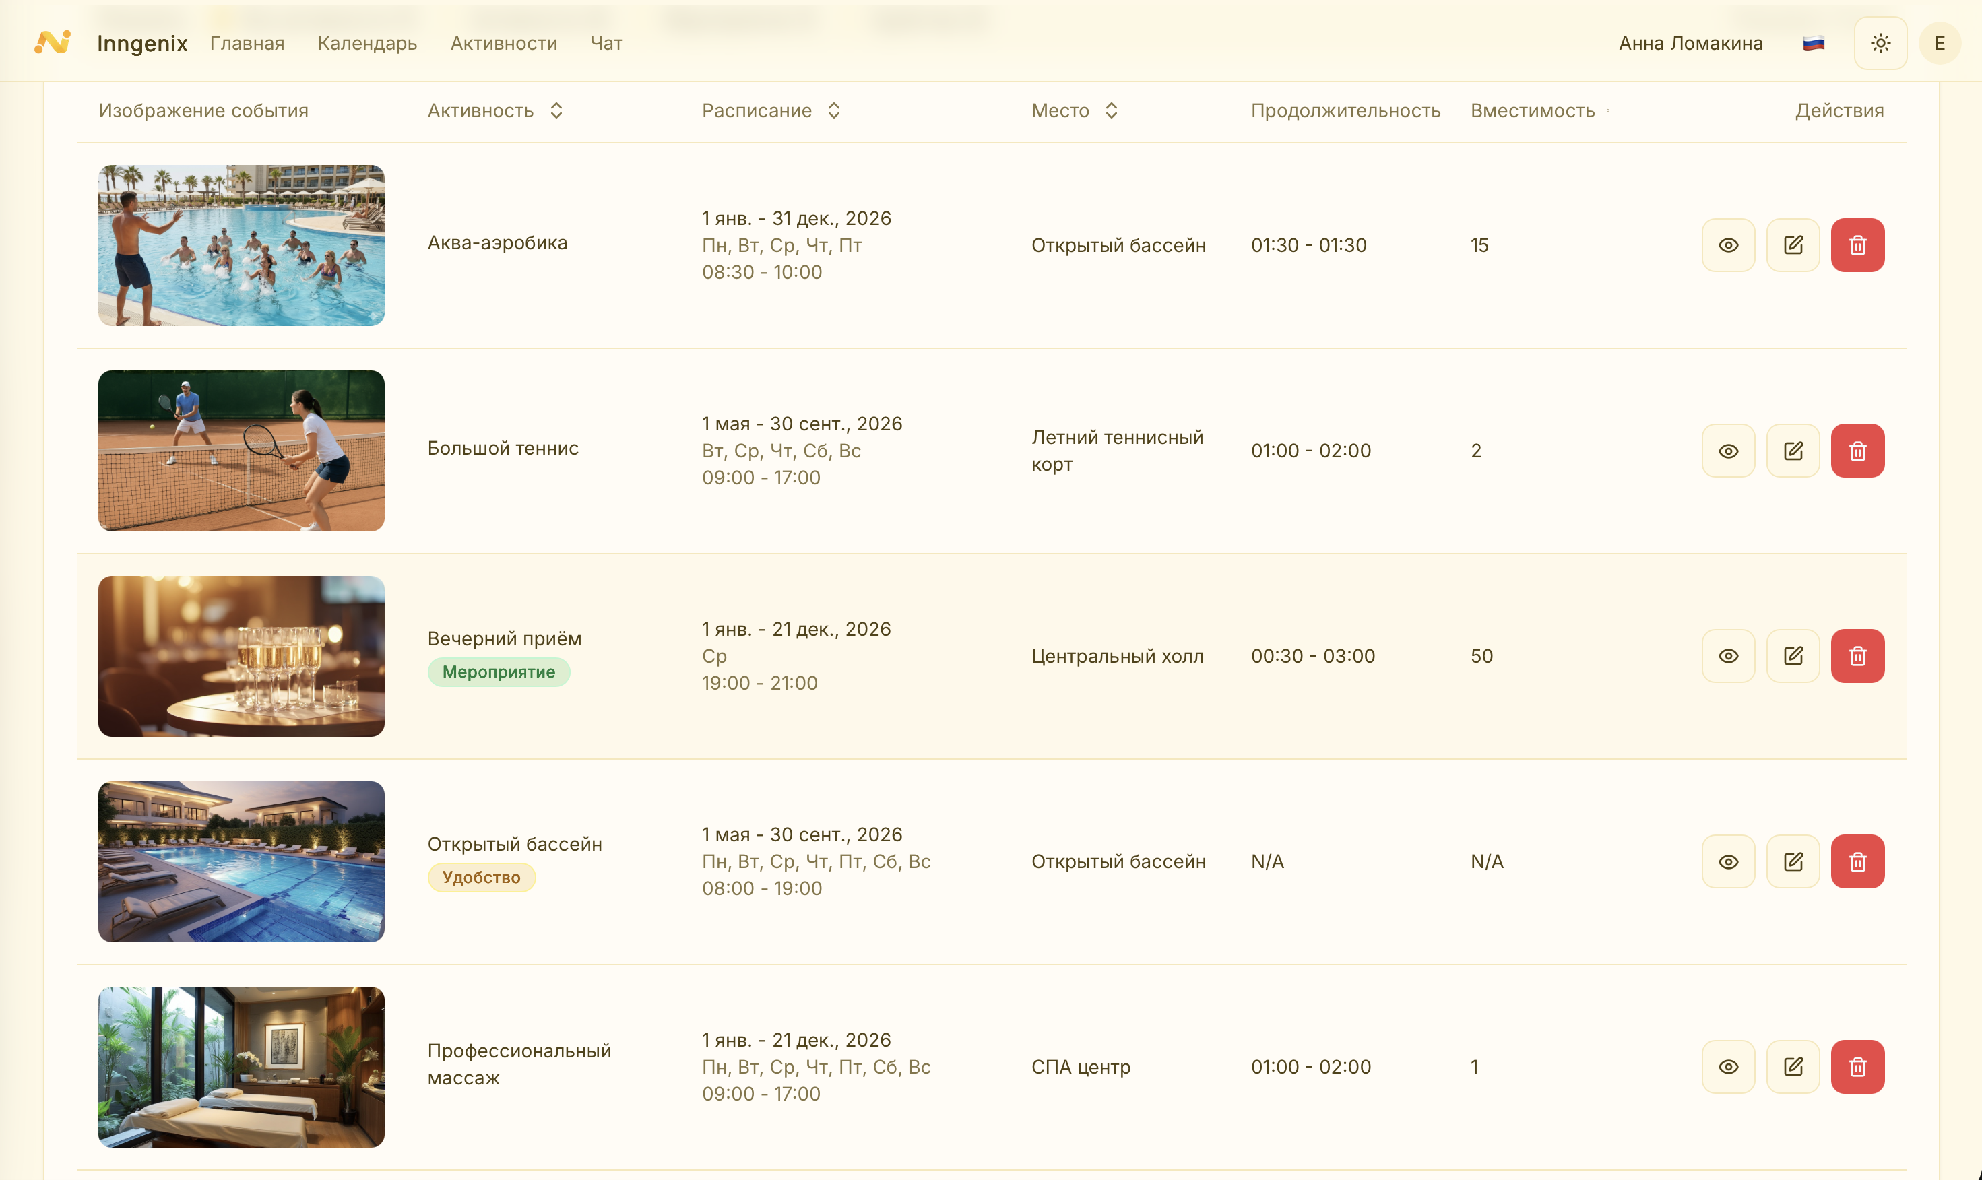Delete the Аква-аэробика activity
The image size is (1982, 1180).
(x=1857, y=245)
